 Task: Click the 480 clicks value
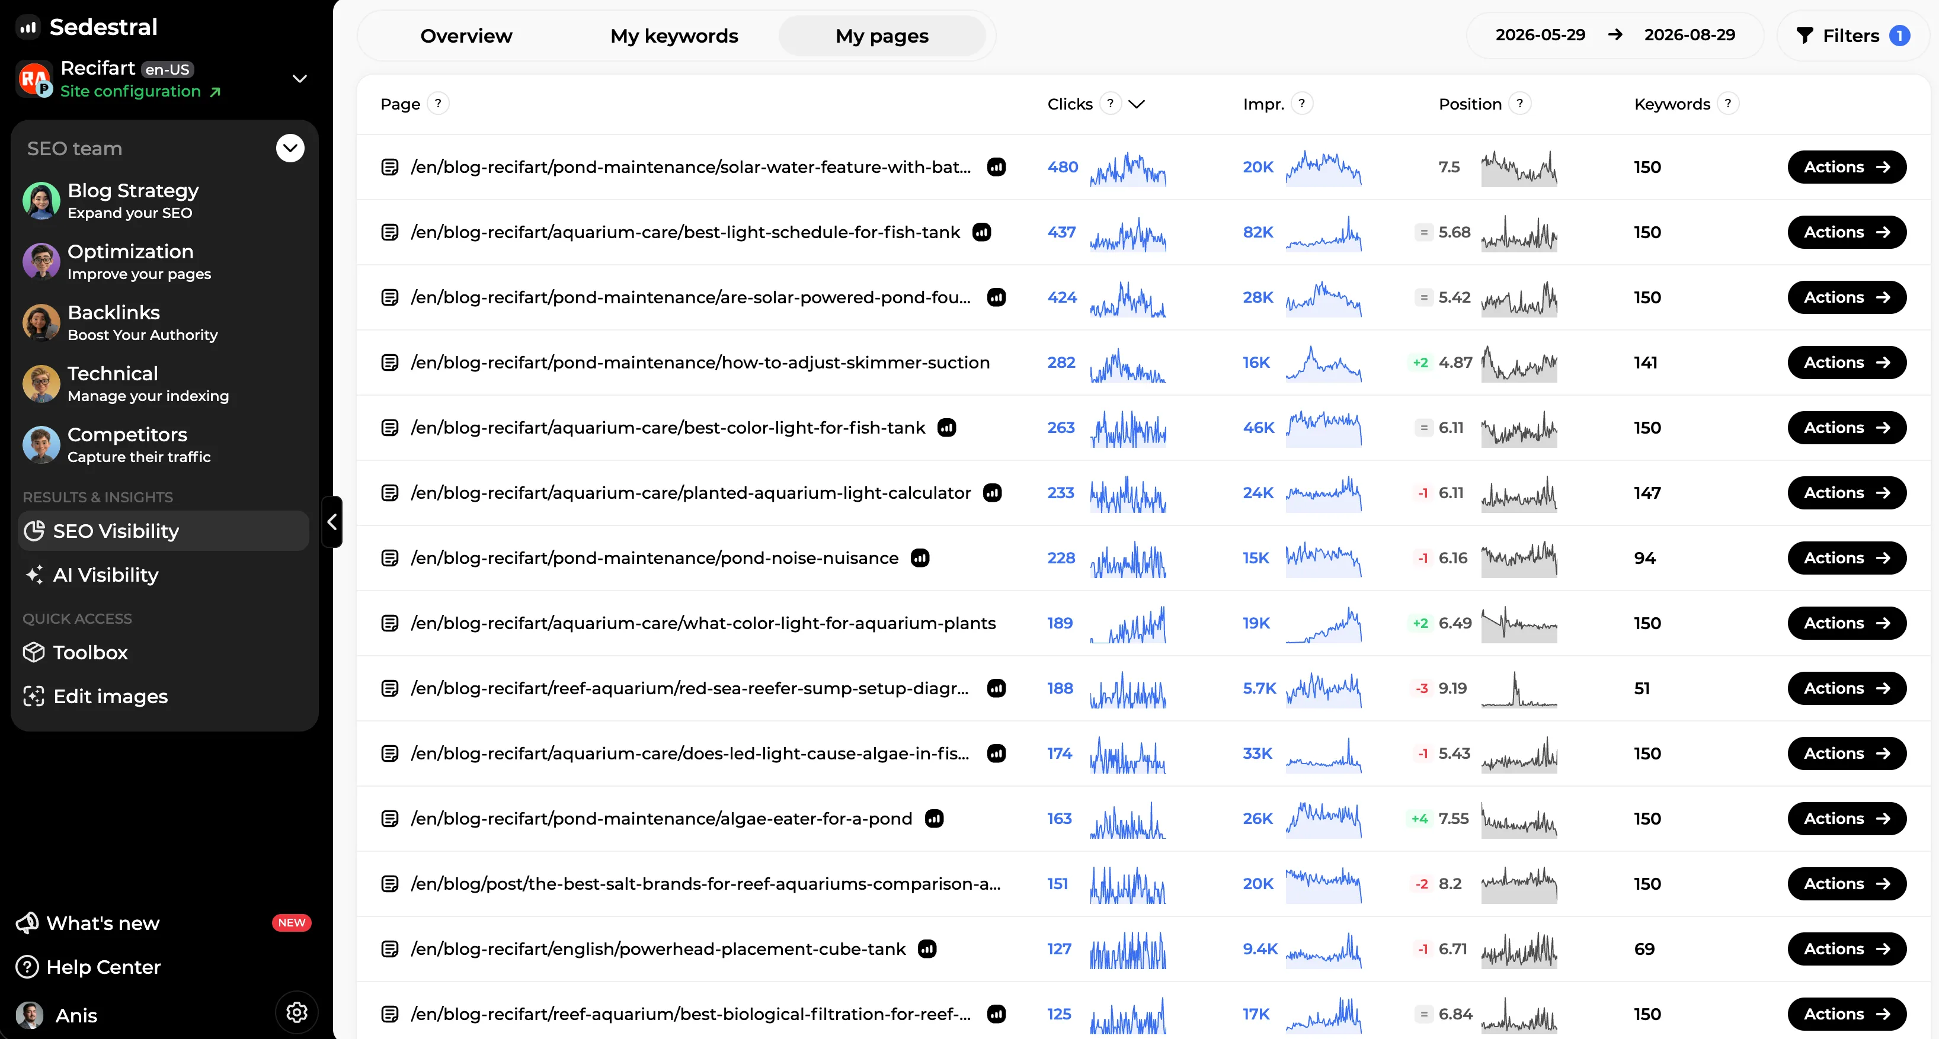[x=1062, y=167]
